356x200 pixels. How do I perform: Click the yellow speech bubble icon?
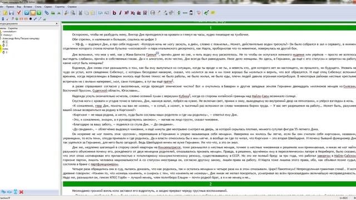click(212, 13)
